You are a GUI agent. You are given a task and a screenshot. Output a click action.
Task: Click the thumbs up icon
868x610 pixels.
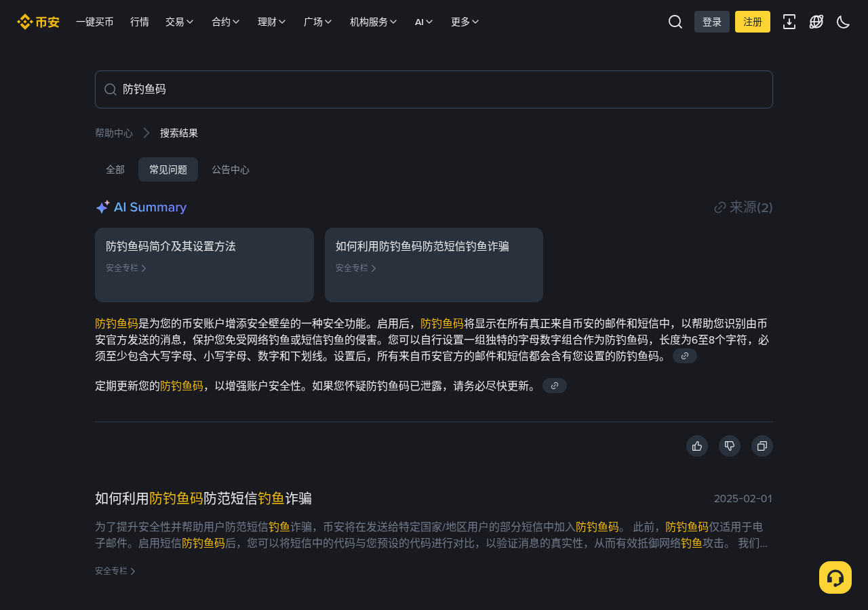click(697, 446)
